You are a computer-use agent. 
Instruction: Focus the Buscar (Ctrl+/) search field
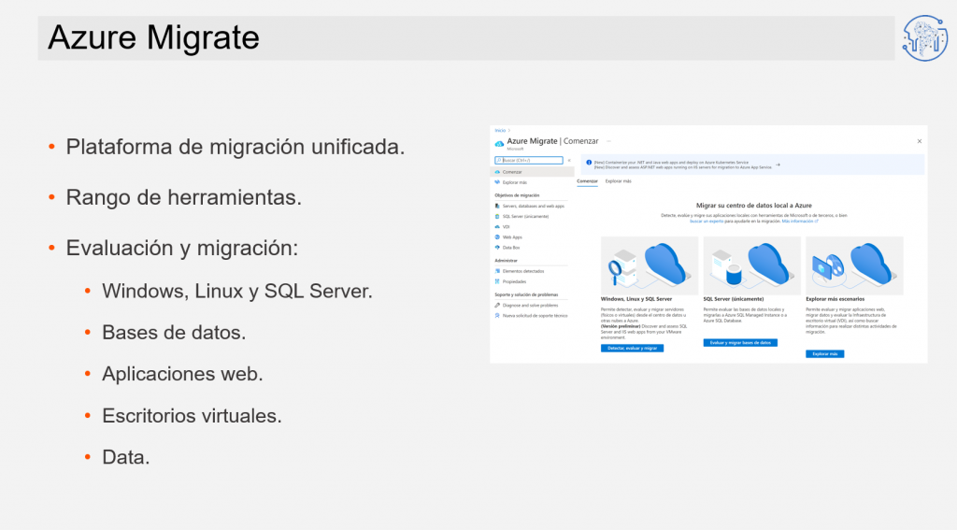click(x=529, y=160)
